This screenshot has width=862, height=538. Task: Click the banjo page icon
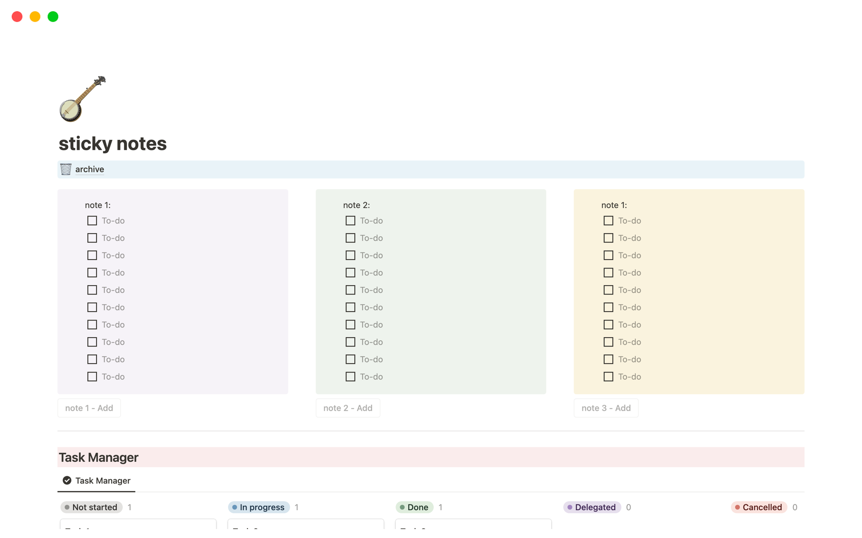(x=83, y=99)
